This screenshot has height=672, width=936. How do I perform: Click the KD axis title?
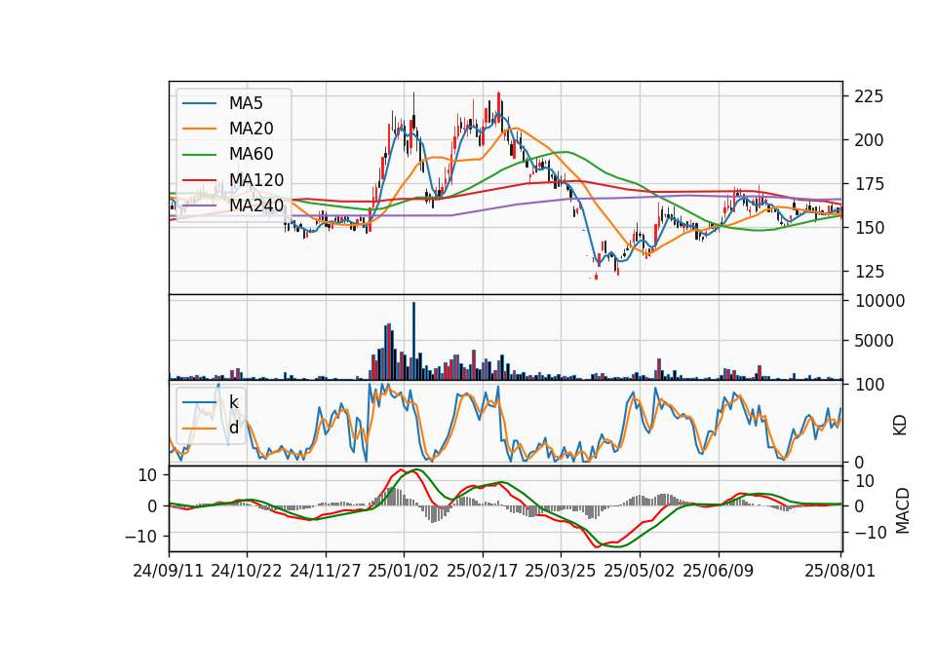pos(900,426)
